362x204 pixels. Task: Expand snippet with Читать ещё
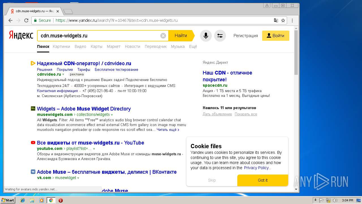tap(168, 130)
